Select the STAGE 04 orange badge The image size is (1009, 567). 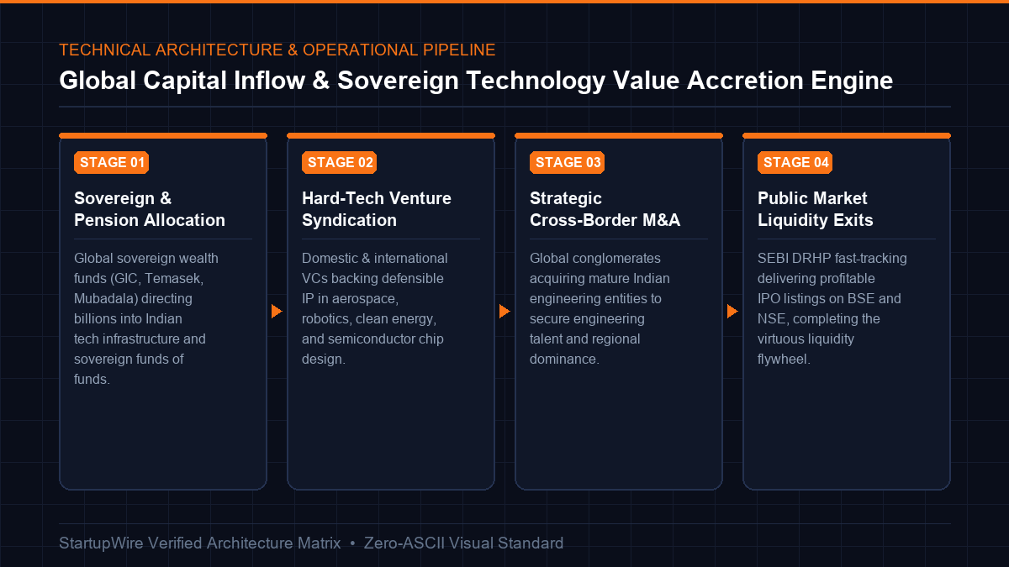click(795, 163)
